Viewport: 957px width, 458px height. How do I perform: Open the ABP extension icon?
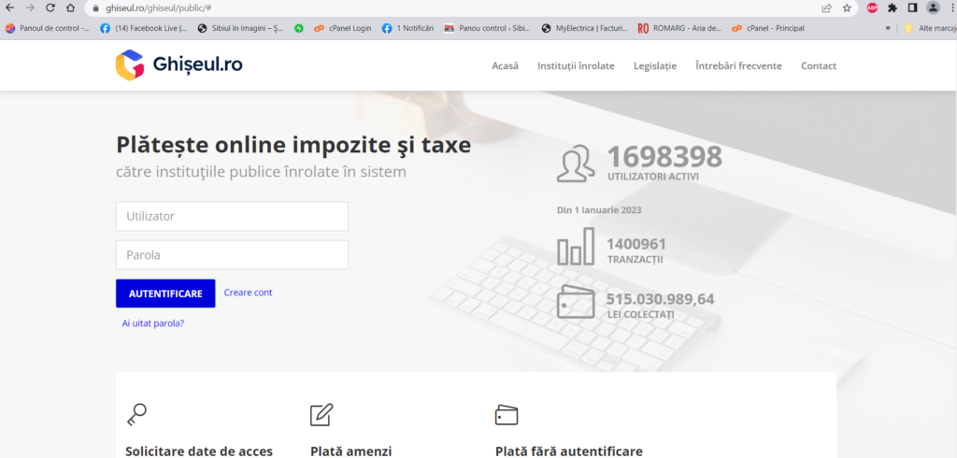tap(872, 7)
